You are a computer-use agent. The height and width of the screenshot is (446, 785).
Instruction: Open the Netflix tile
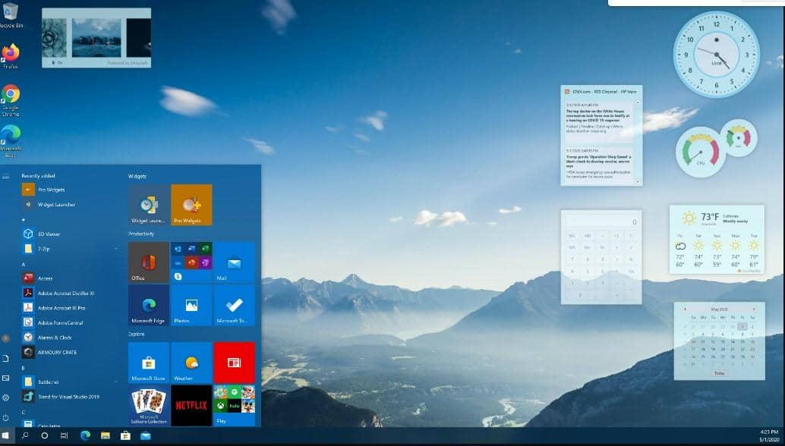191,405
